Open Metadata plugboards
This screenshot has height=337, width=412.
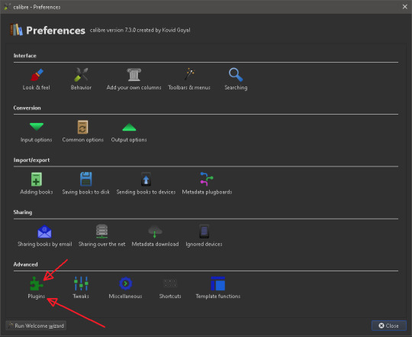(207, 184)
